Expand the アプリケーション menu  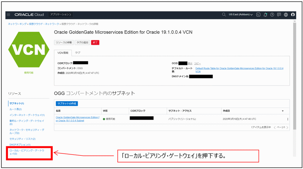(61, 15)
